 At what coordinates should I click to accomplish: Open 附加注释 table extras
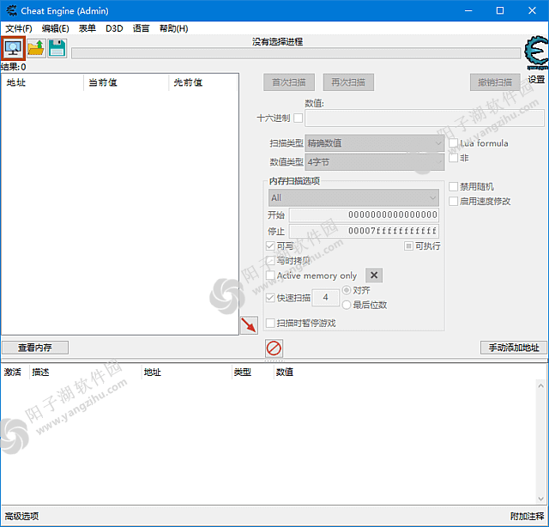tap(528, 516)
